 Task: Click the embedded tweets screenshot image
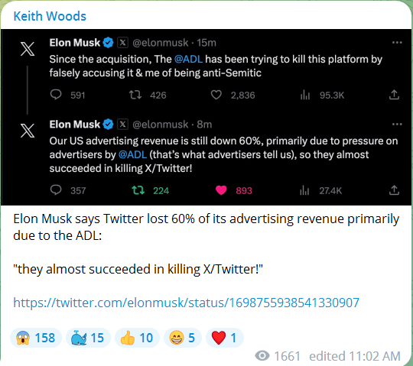click(x=206, y=117)
